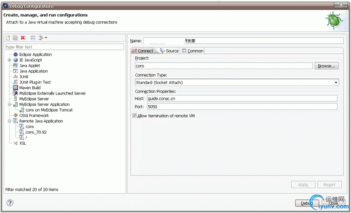Click the Maven Build icon
The height and width of the screenshot is (213, 351).
15,88
